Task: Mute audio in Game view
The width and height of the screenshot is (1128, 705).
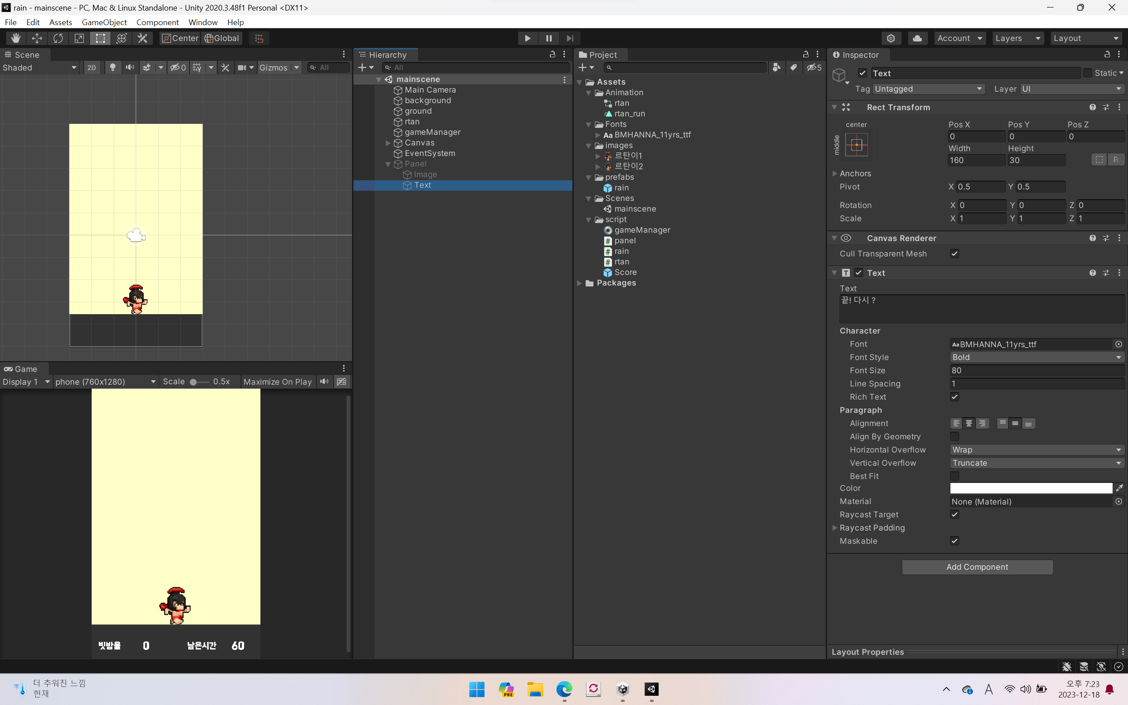Action: [x=324, y=382]
